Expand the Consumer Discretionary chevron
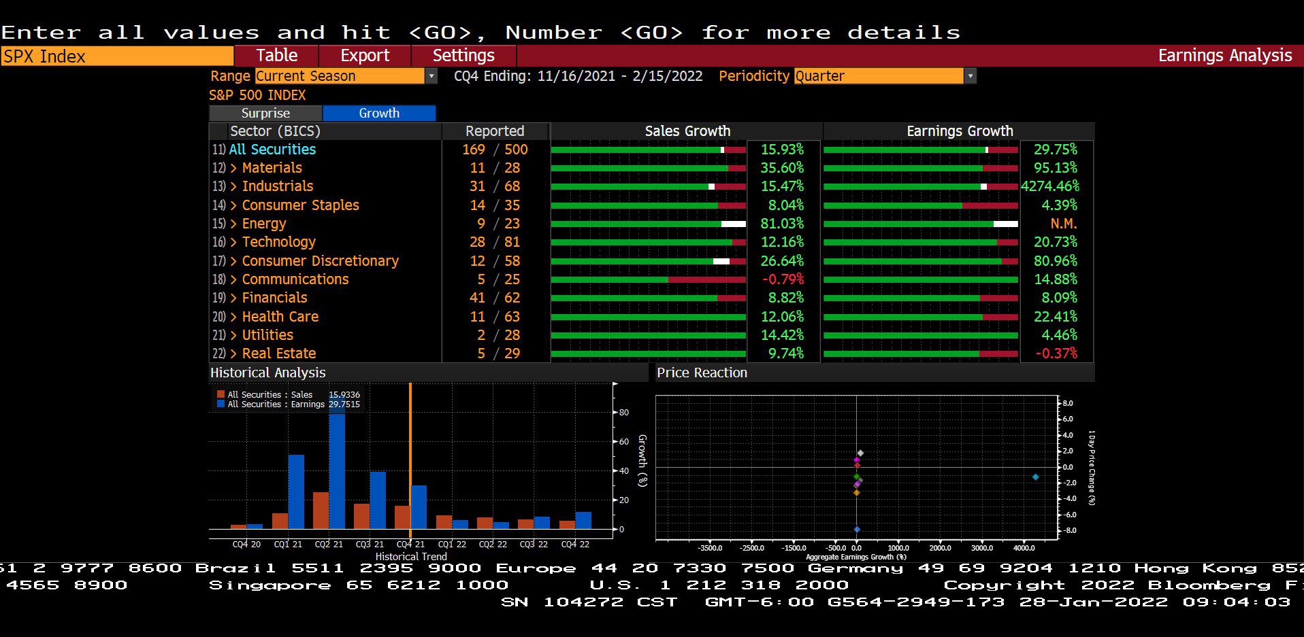The image size is (1304, 637). tap(233, 261)
